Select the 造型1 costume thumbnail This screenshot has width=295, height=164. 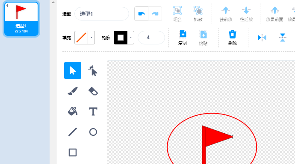point(21,19)
